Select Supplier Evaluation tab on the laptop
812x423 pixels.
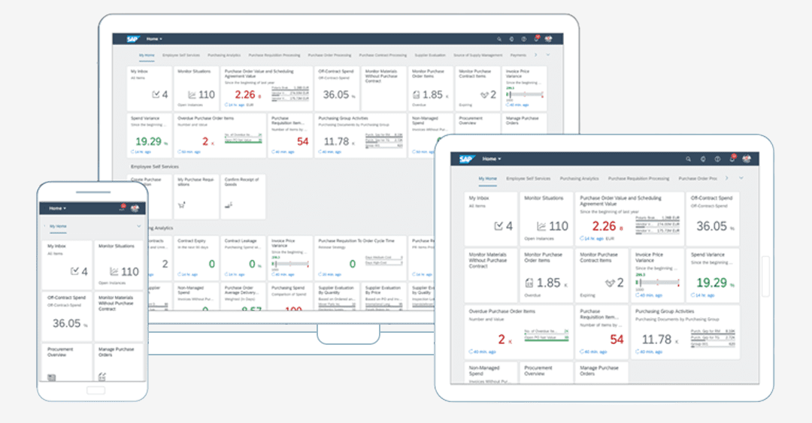(x=430, y=55)
